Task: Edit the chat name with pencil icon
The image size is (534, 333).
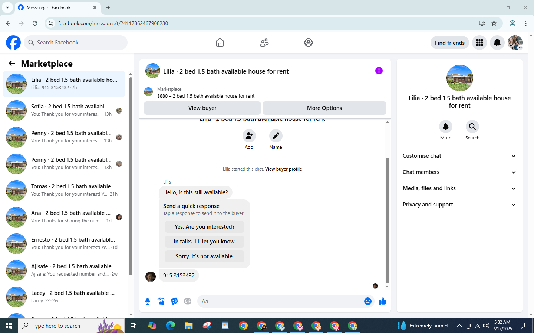Action: (276, 136)
